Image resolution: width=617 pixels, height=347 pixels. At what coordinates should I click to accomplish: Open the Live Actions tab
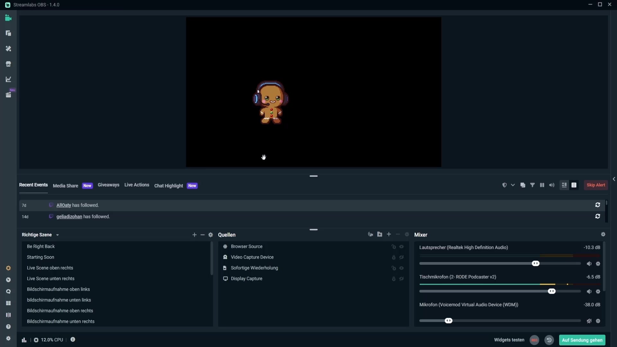[137, 185]
